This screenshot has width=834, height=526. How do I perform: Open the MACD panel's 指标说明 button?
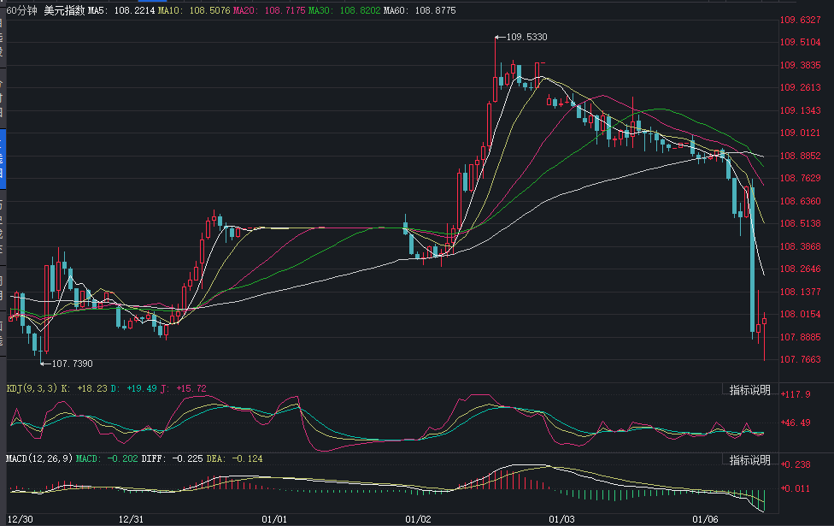(x=749, y=461)
